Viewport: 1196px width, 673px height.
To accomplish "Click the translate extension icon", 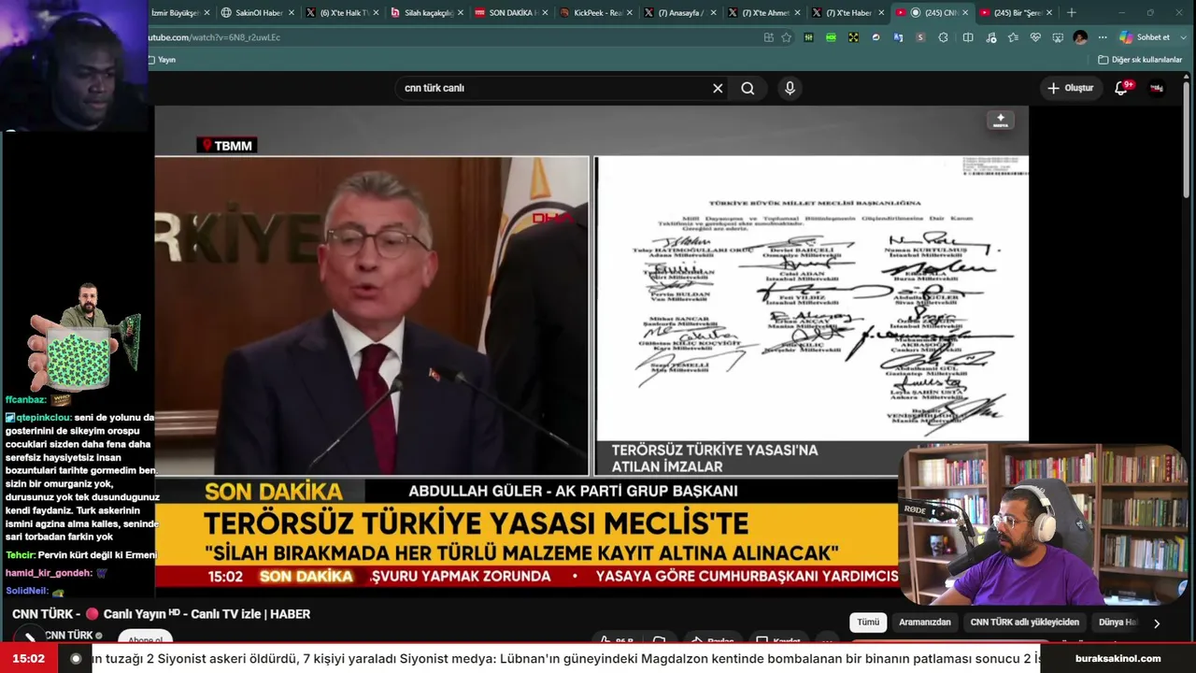I will click(x=898, y=37).
